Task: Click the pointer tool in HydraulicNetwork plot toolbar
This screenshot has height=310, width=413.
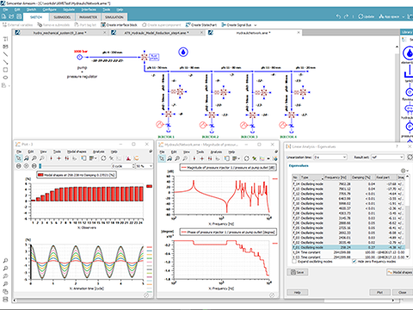Action: pos(162,158)
